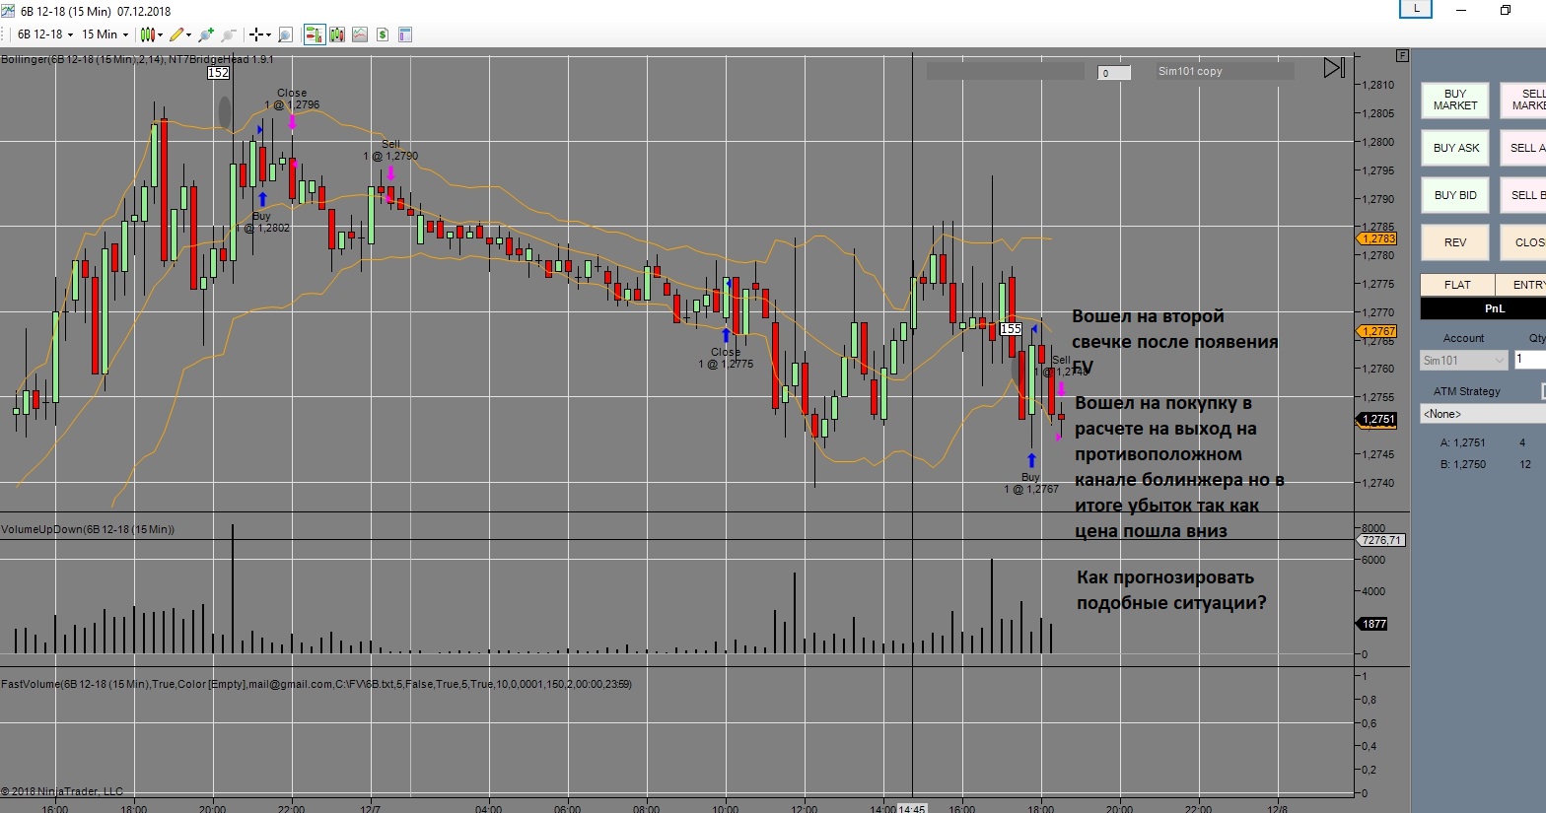This screenshot has width=1546, height=813.
Task: Click the REV reverse position button
Action: point(1455,242)
